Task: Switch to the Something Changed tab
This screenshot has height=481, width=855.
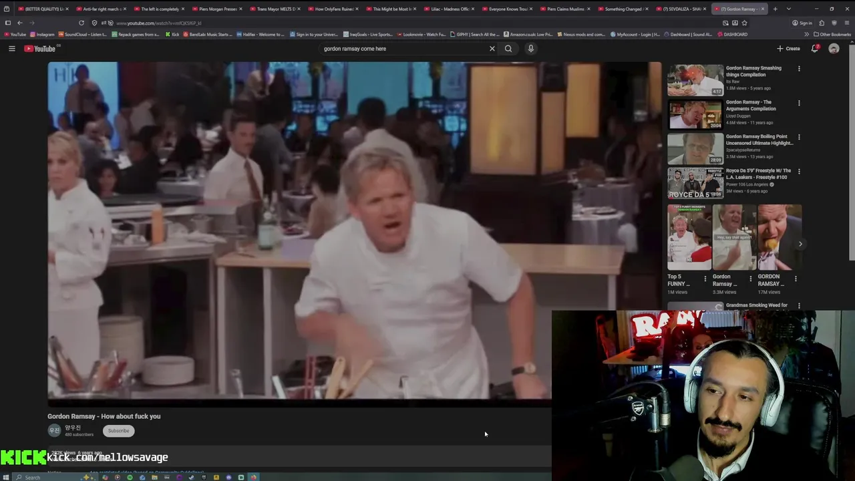Action: [623, 9]
